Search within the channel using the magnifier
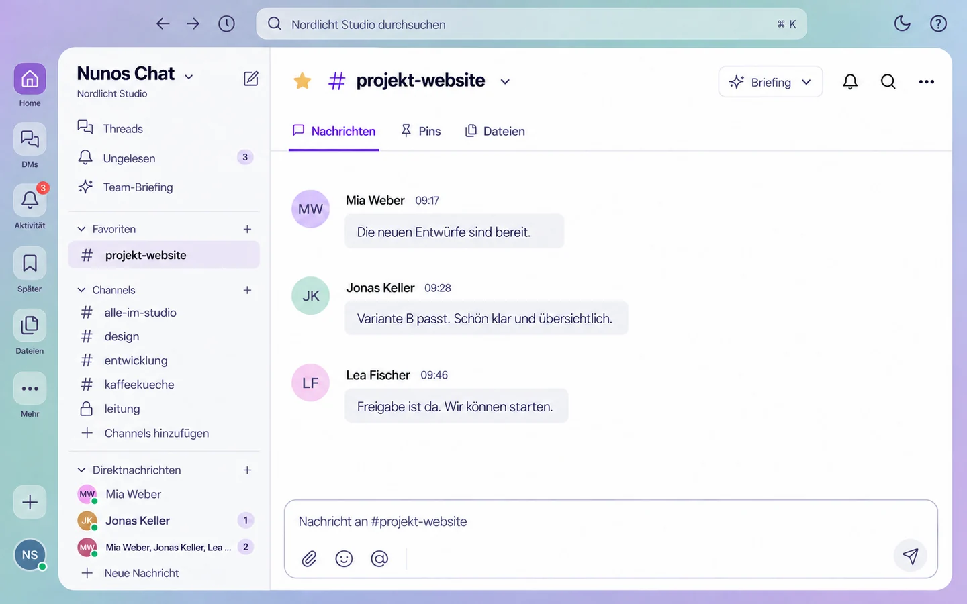Screen dimensions: 967x604 pos(888,82)
